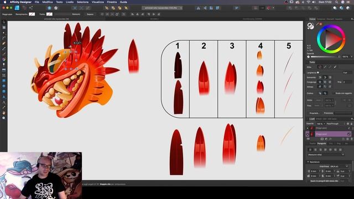Toggle visibility of the first layer row

coord(349,128)
